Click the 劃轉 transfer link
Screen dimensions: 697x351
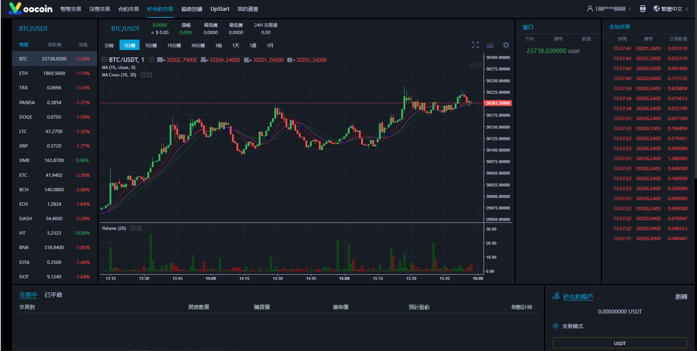[x=681, y=297]
